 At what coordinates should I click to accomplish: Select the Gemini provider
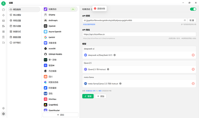[x=60, y=37]
